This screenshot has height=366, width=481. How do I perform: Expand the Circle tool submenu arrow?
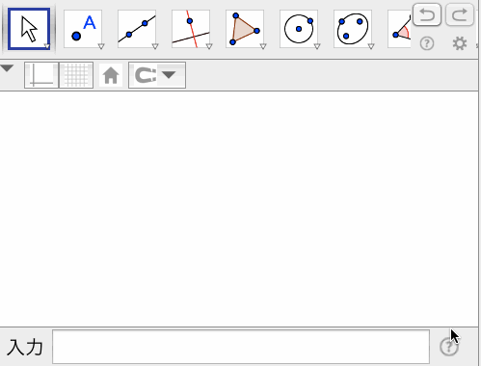tap(317, 46)
